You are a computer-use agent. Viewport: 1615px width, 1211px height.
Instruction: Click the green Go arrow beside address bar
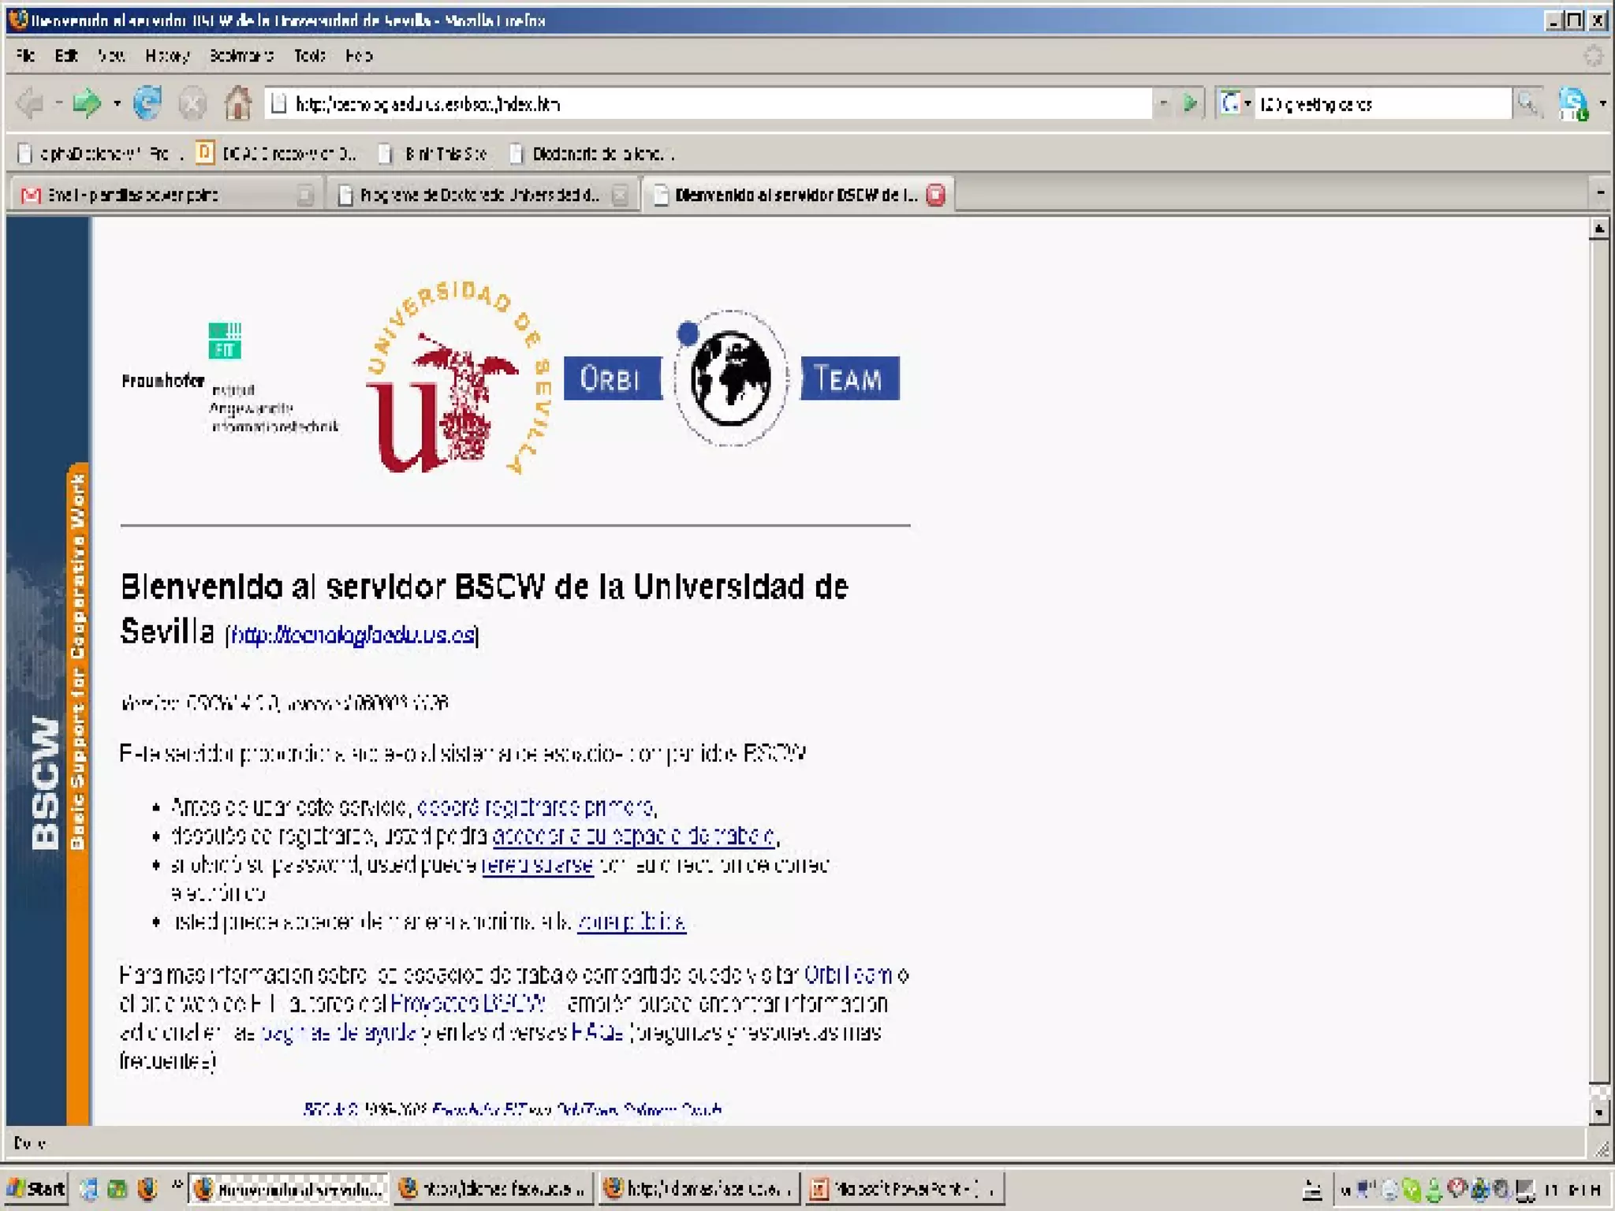[x=1190, y=103]
